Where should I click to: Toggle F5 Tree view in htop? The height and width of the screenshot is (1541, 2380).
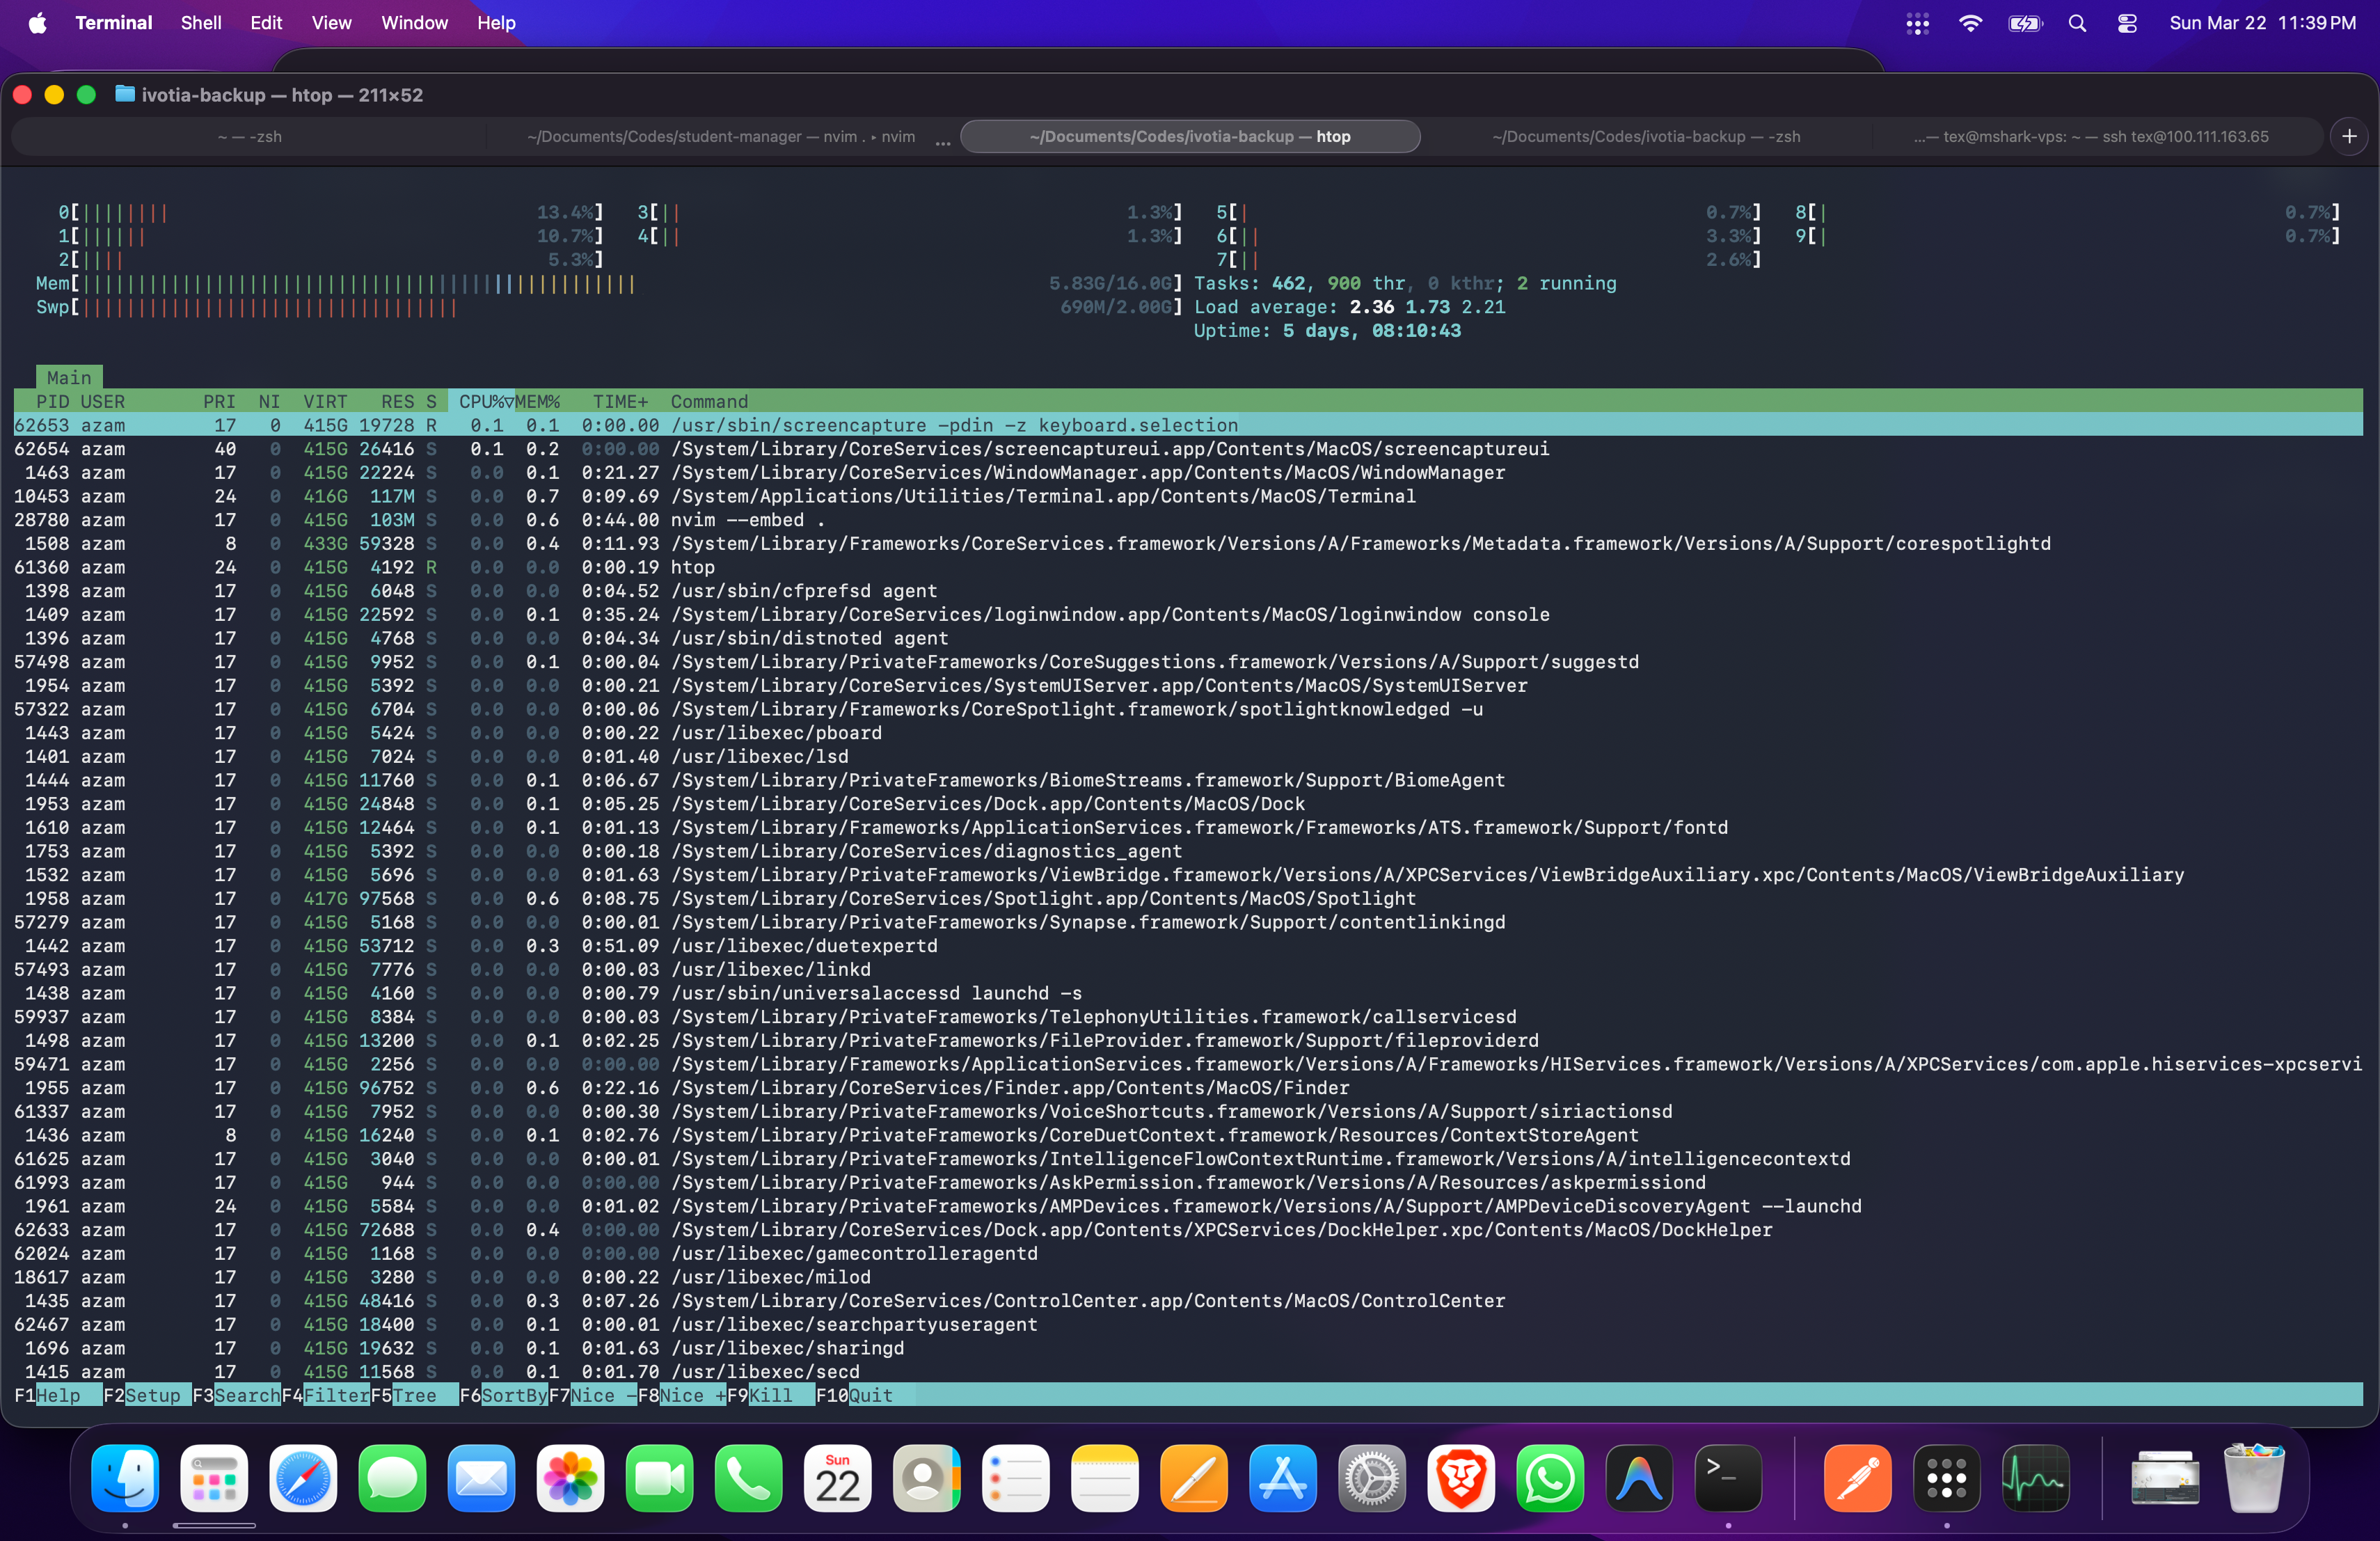[414, 1395]
